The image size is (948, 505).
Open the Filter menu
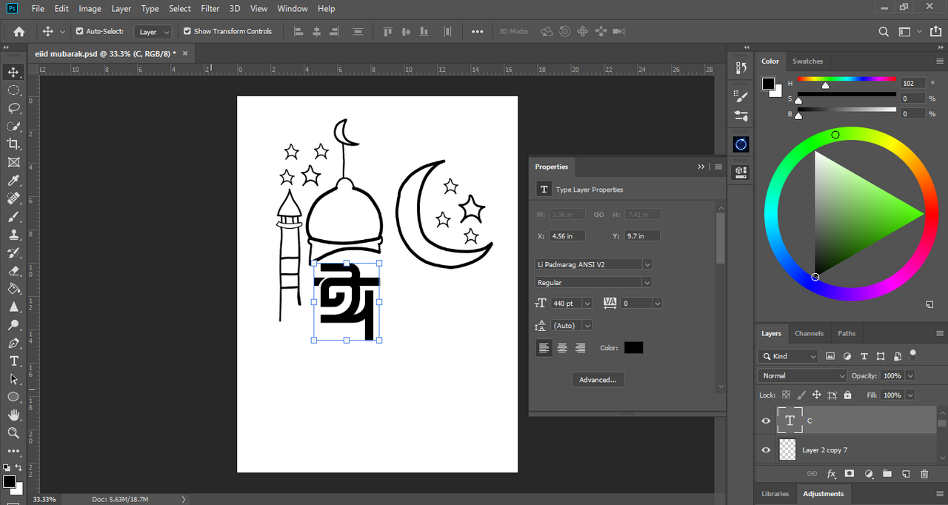click(210, 9)
